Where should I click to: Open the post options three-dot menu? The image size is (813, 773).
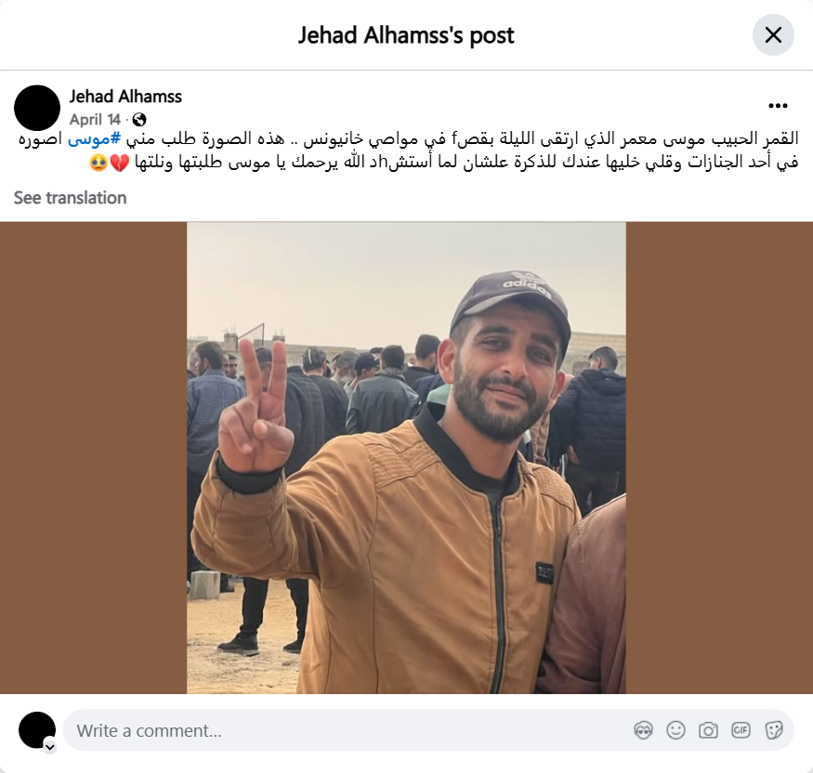[778, 106]
